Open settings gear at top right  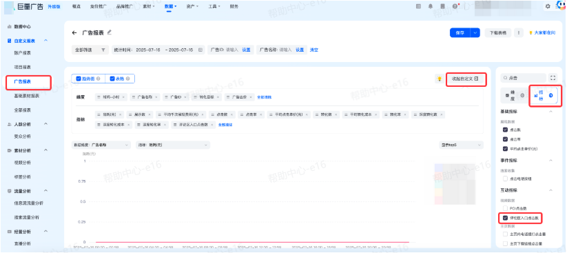coord(548,6)
